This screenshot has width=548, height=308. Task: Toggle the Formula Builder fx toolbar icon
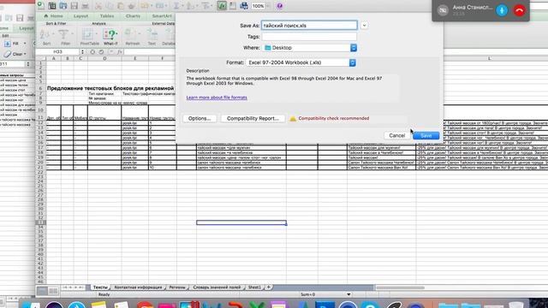222,6
